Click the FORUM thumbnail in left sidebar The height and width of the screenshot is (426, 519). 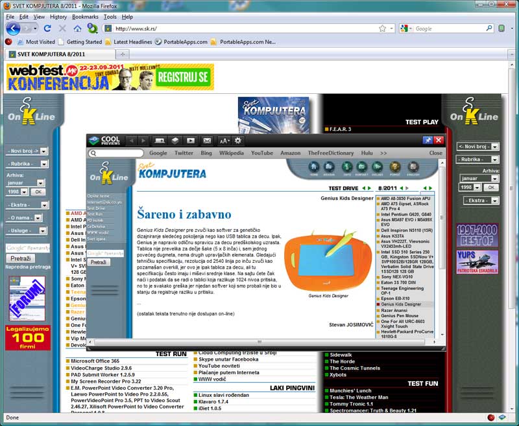pos(27,298)
